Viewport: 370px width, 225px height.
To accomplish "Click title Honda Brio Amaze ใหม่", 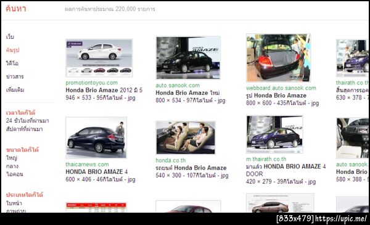I will [188, 92].
